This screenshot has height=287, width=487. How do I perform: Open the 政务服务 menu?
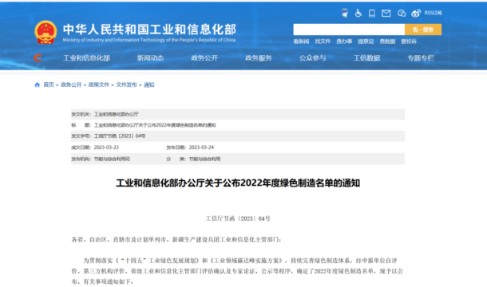(259, 58)
